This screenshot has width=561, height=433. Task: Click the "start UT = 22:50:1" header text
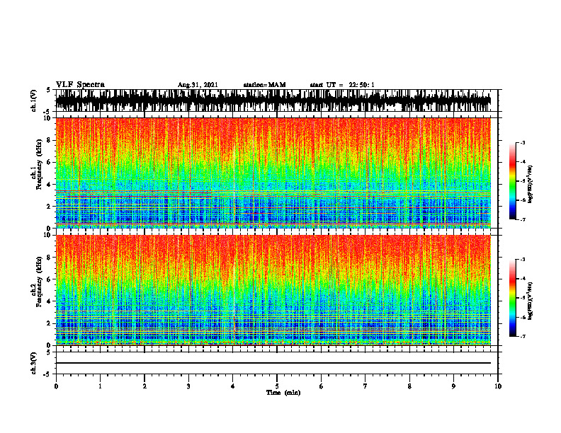pyautogui.click(x=342, y=85)
